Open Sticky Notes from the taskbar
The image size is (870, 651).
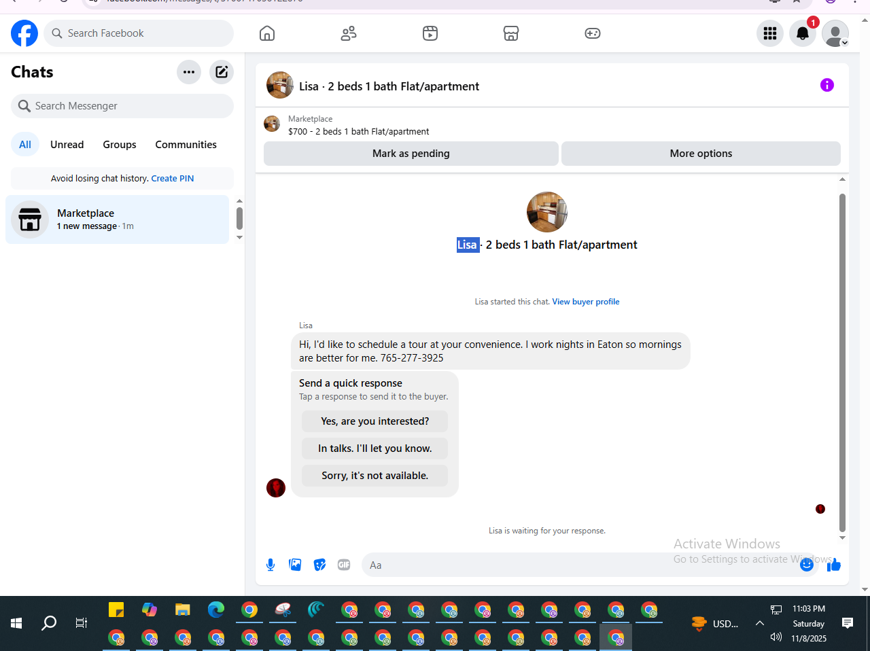116,610
